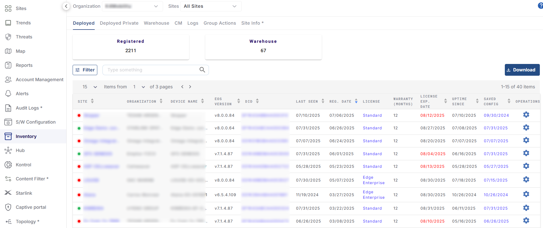
Task: Click the Hub icon in sidebar
Action: pyautogui.click(x=8, y=150)
